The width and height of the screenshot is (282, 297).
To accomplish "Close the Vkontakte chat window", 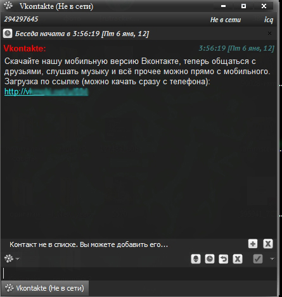I will point(264,6).
